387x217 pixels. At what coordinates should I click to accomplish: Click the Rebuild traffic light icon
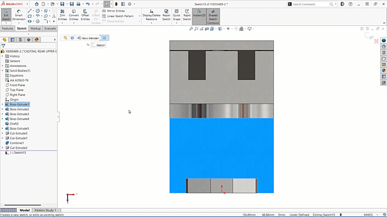tap(116, 4)
